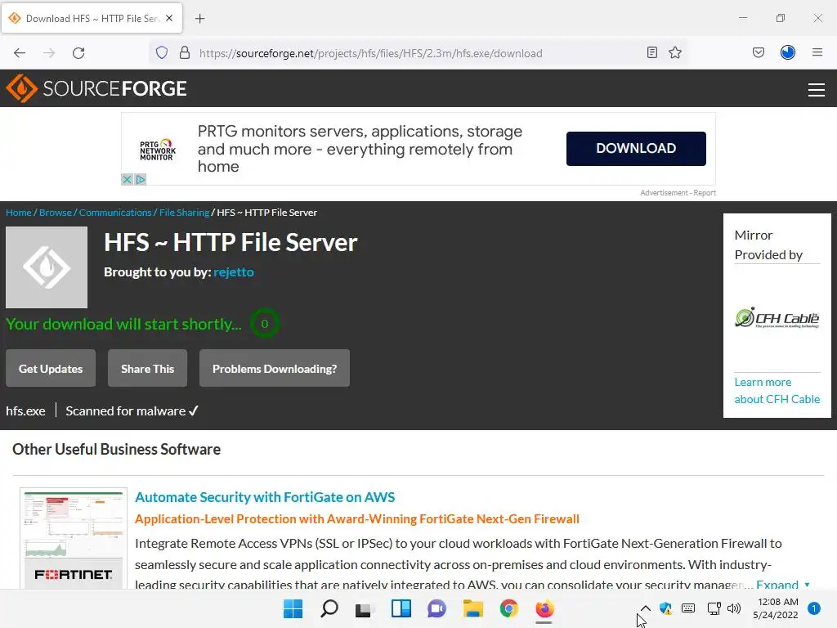Screen dimensions: 837x628
Task: Open the Communications breadcrumb link
Action: [x=115, y=213]
